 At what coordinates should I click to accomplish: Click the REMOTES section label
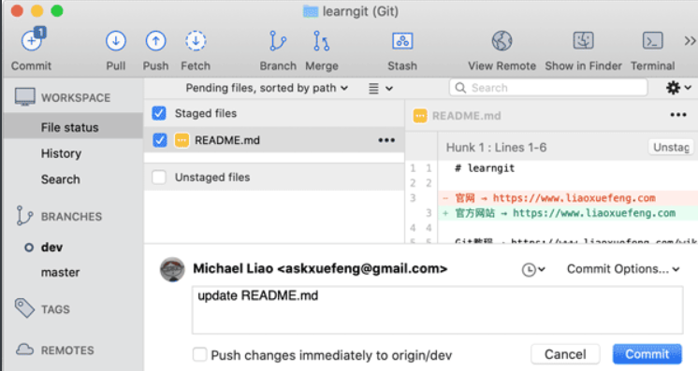[x=67, y=350]
